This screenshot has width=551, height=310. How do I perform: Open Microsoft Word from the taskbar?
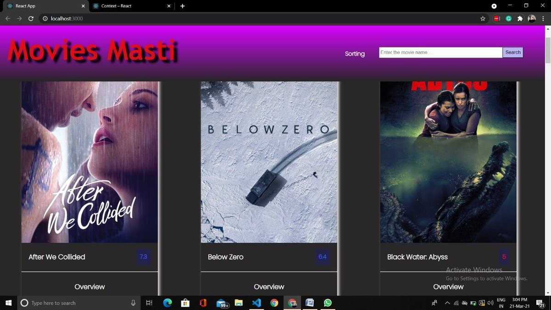pyautogui.click(x=309, y=303)
